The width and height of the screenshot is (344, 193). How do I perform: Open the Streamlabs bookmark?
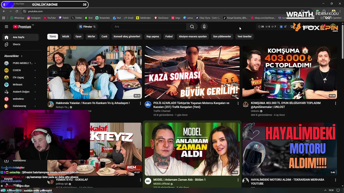point(102,18)
